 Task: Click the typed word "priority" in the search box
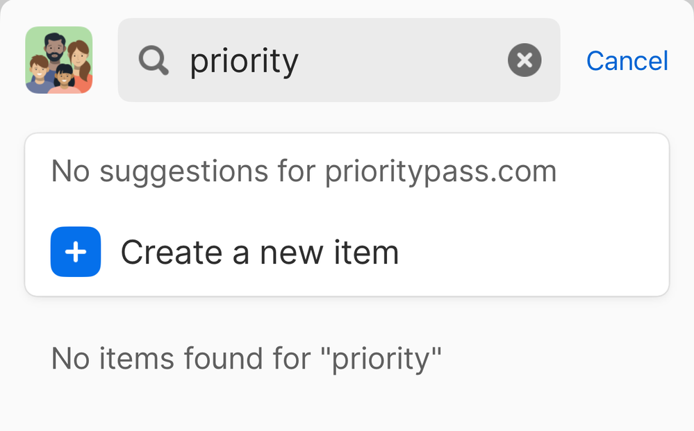point(244,62)
